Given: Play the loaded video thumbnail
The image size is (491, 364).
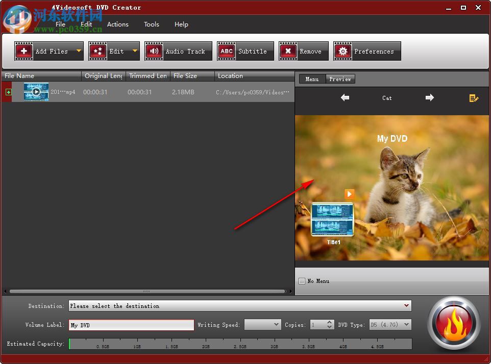Looking at the screenshot, I should click(35, 92).
